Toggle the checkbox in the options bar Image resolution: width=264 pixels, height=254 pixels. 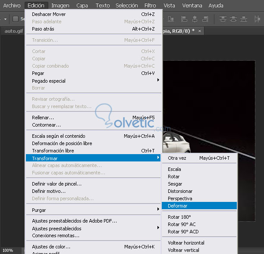click(16, 19)
